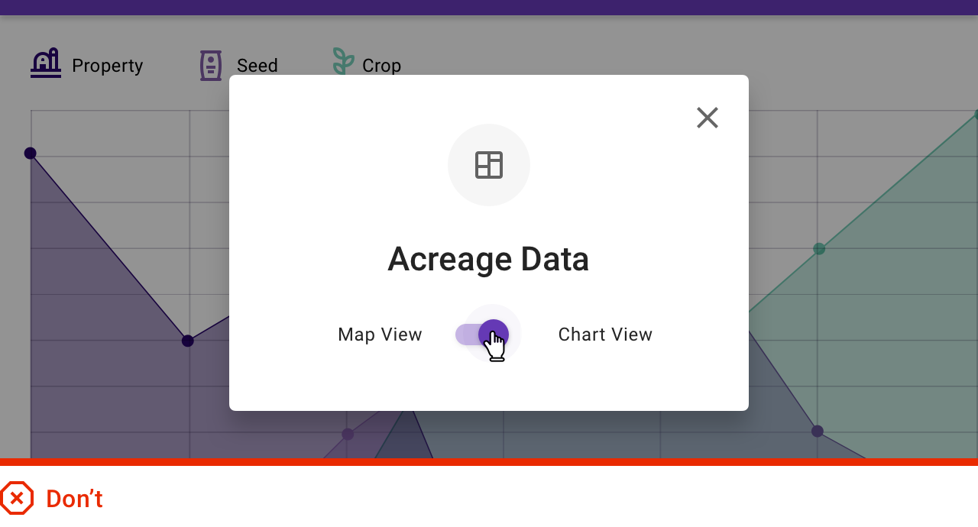Click the Property legend label
The height and width of the screenshot is (527, 978).
(107, 66)
